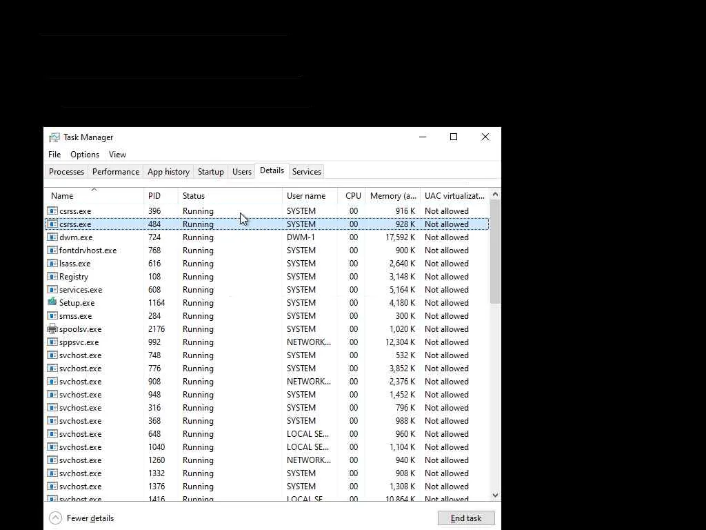Open the View menu
The height and width of the screenshot is (530, 706).
(117, 155)
